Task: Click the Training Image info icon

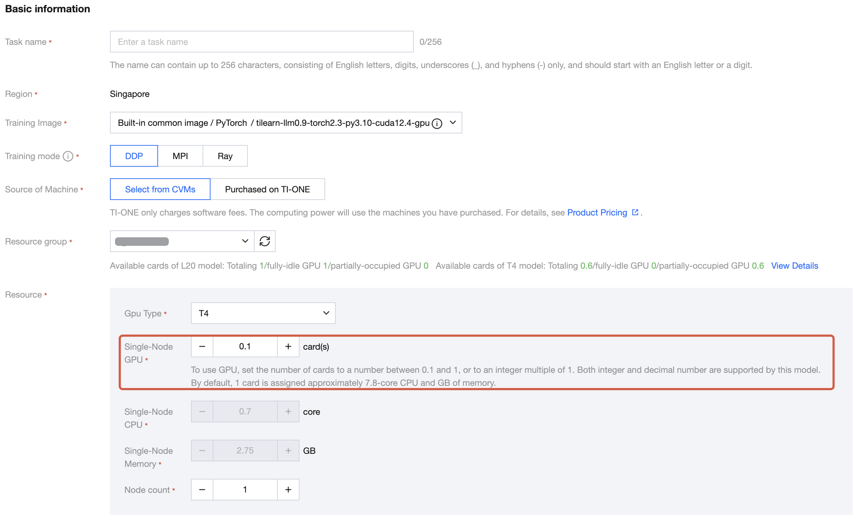Action: pos(437,123)
